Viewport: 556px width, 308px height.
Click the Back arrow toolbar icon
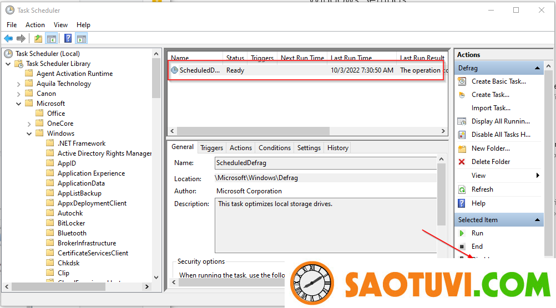tap(8, 39)
